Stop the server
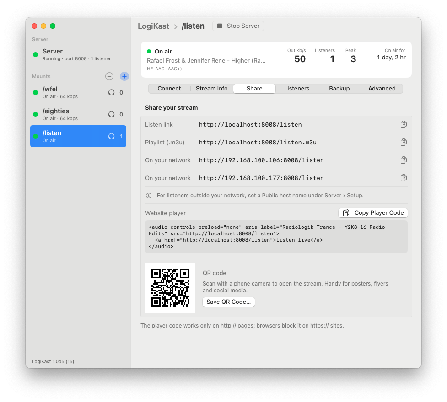Image resolution: width=447 pixels, height=402 pixels. click(x=238, y=26)
